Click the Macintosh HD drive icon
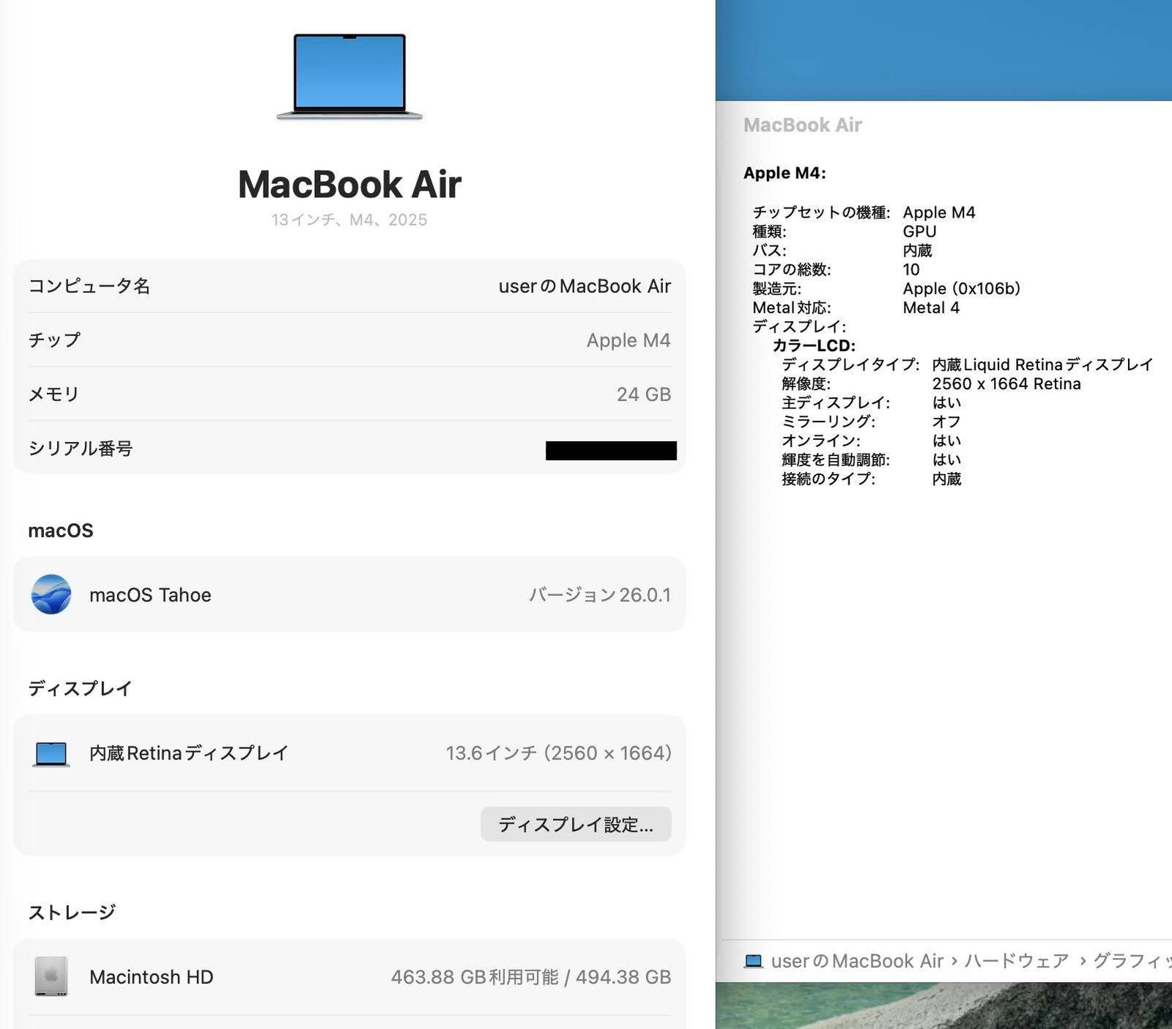Image resolution: width=1172 pixels, height=1029 pixels. point(51,976)
